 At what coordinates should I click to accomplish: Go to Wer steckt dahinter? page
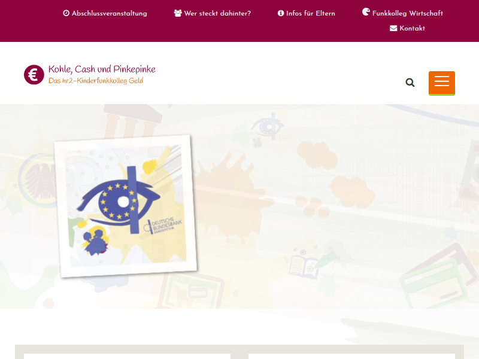click(217, 13)
